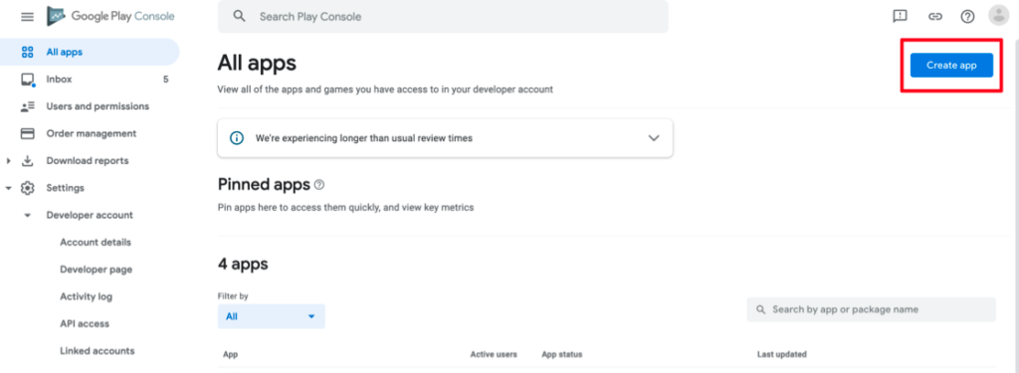The image size is (1019, 373).
Task: Click the Google Play Console logo
Action: 110,16
